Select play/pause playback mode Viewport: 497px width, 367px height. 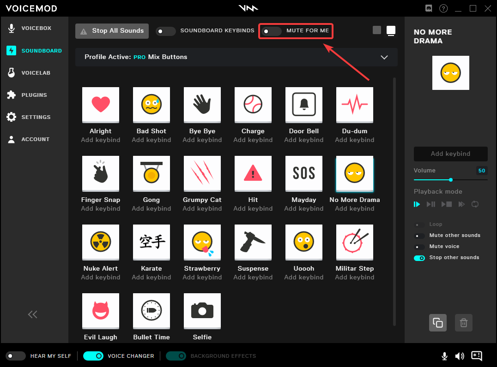click(x=431, y=204)
